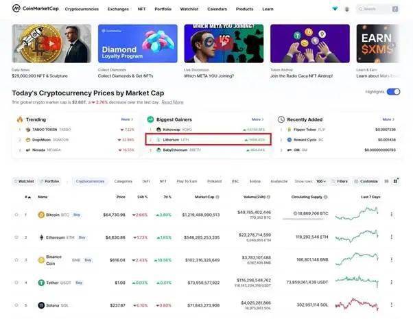This screenshot has height=319, width=413.
Task: Open the Cryptocurrencies nav menu
Action: [82, 9]
